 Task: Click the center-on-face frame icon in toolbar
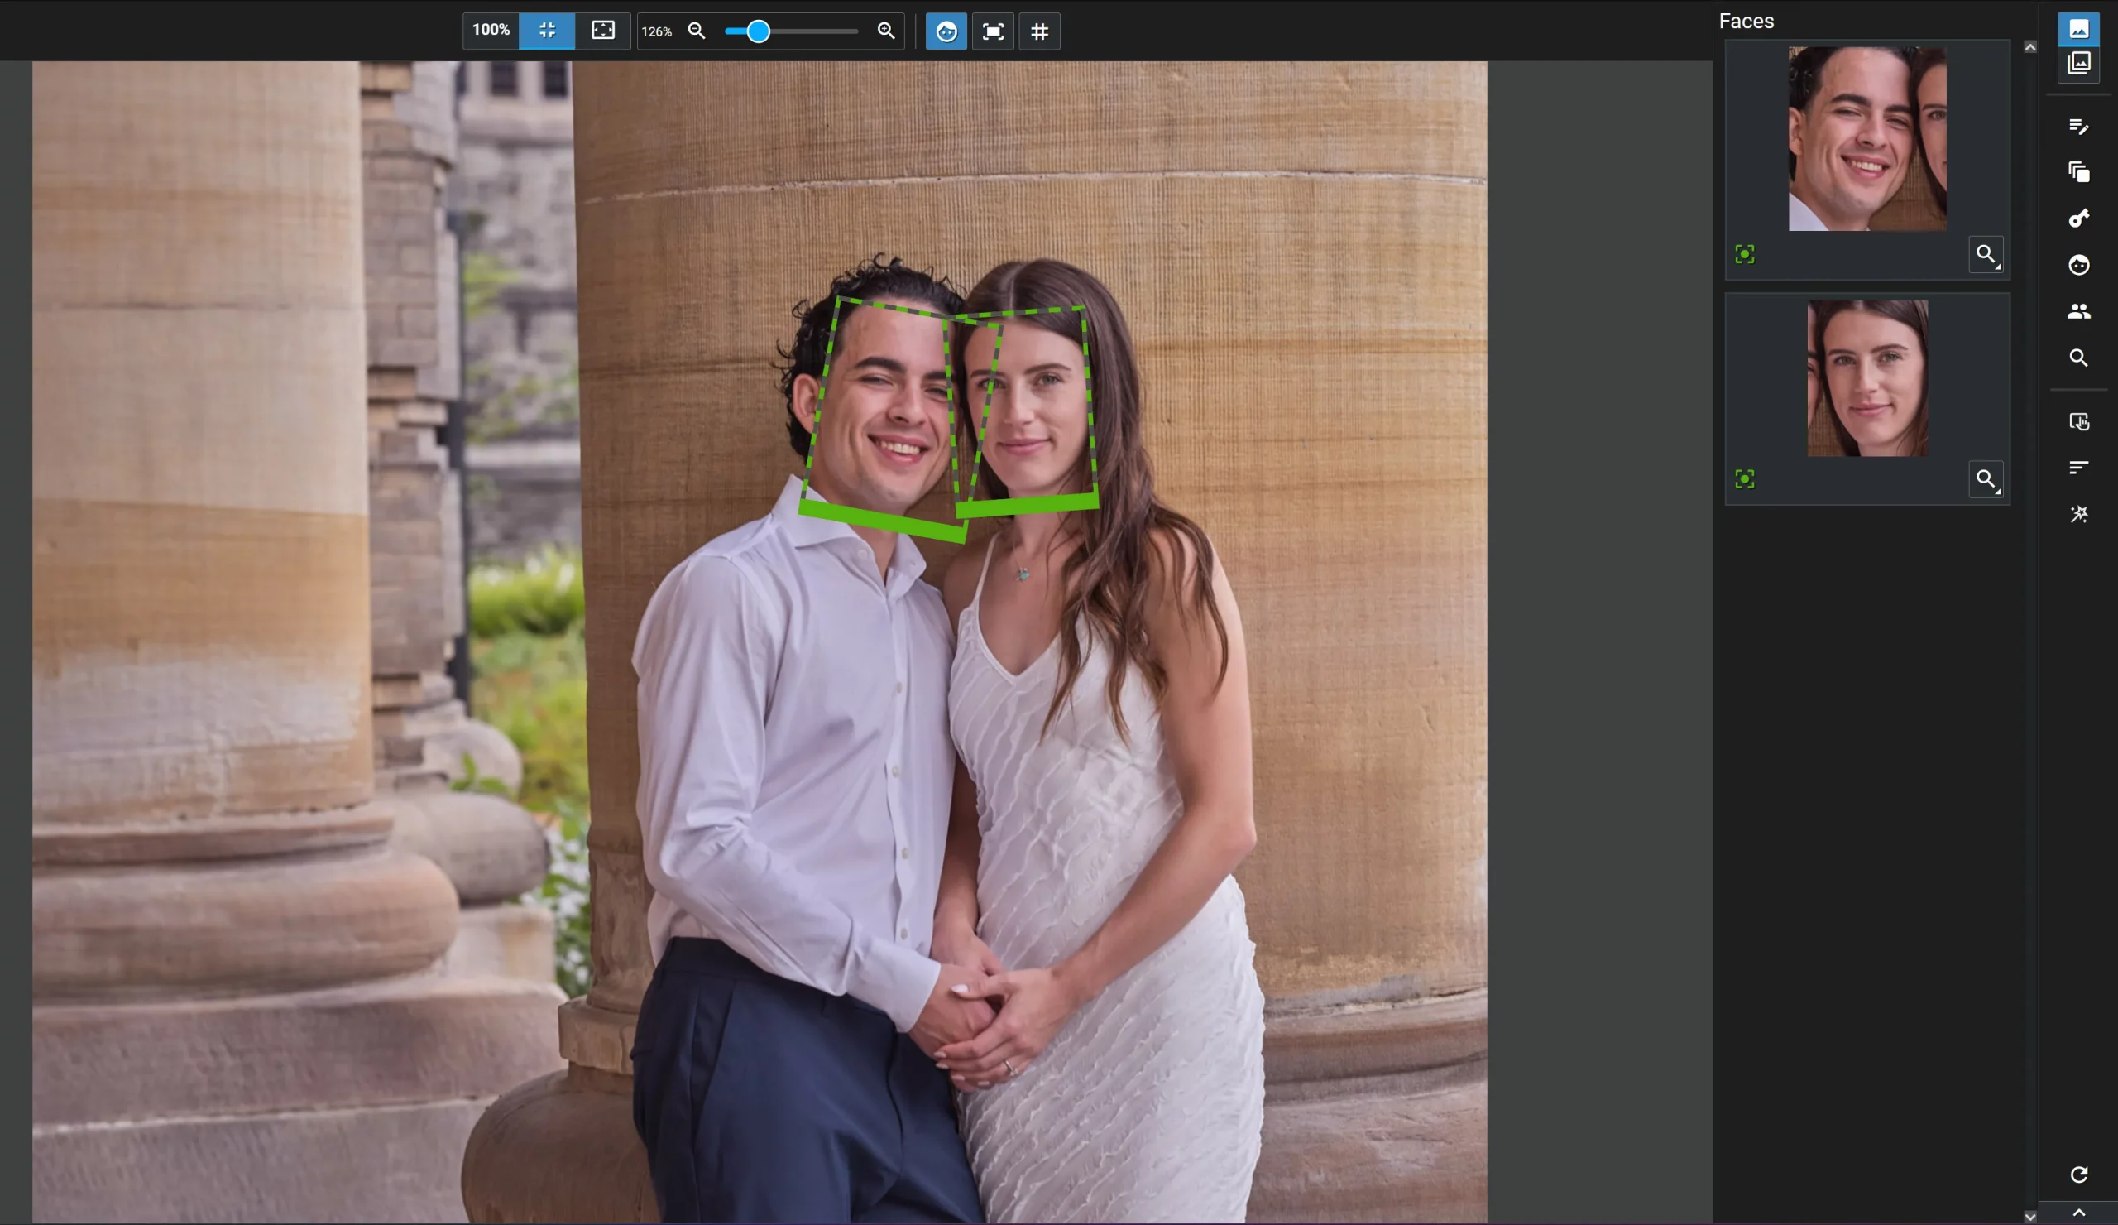(993, 31)
